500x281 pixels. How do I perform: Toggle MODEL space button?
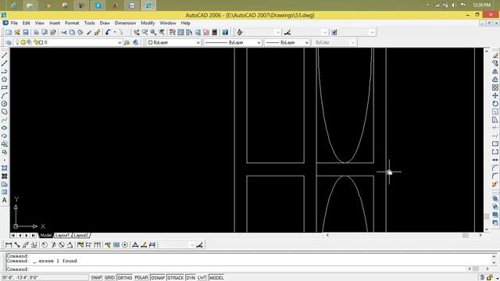click(x=216, y=278)
